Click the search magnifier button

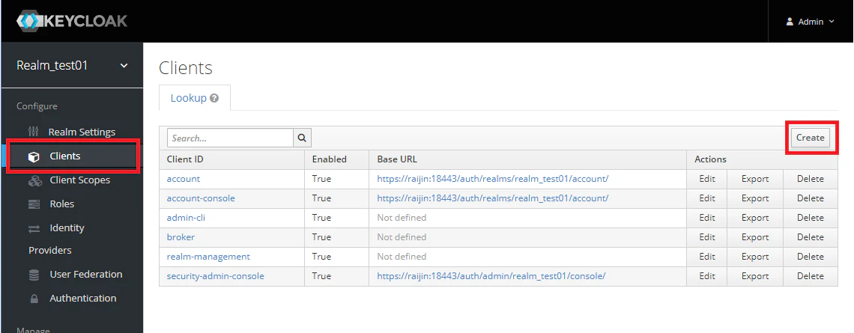click(303, 138)
